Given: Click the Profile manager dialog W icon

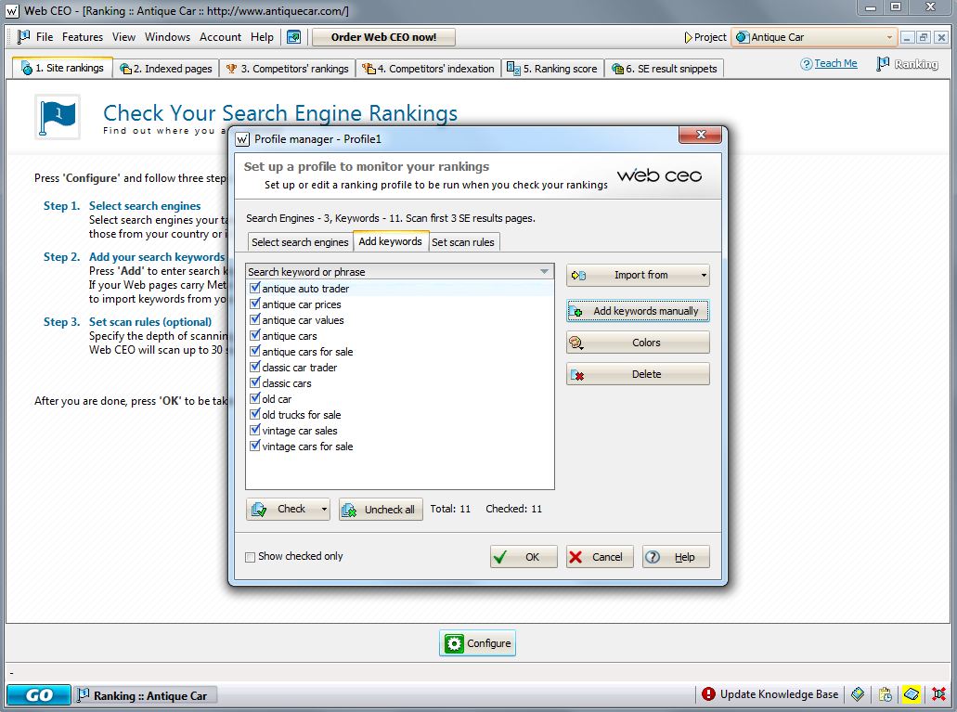Looking at the screenshot, I should [x=242, y=139].
